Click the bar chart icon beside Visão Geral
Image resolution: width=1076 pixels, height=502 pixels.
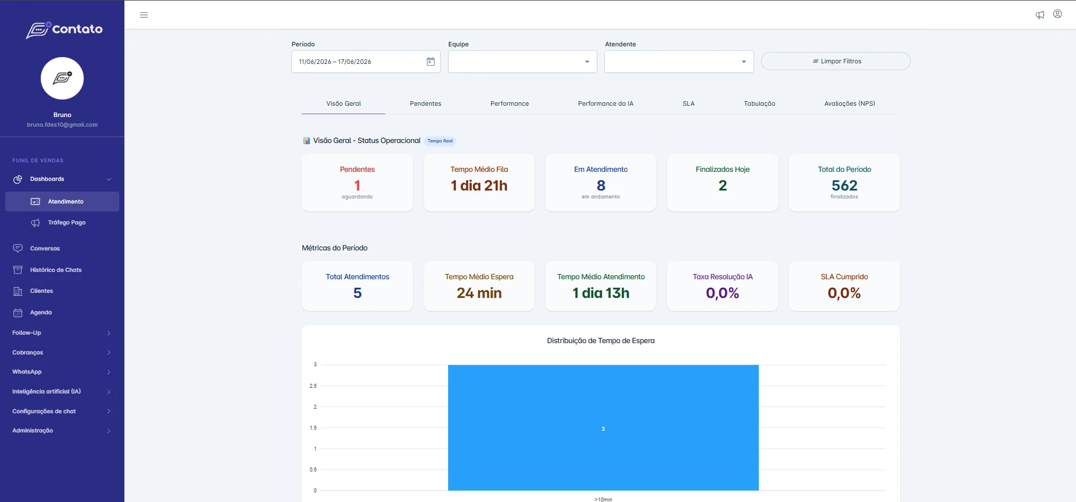point(306,141)
